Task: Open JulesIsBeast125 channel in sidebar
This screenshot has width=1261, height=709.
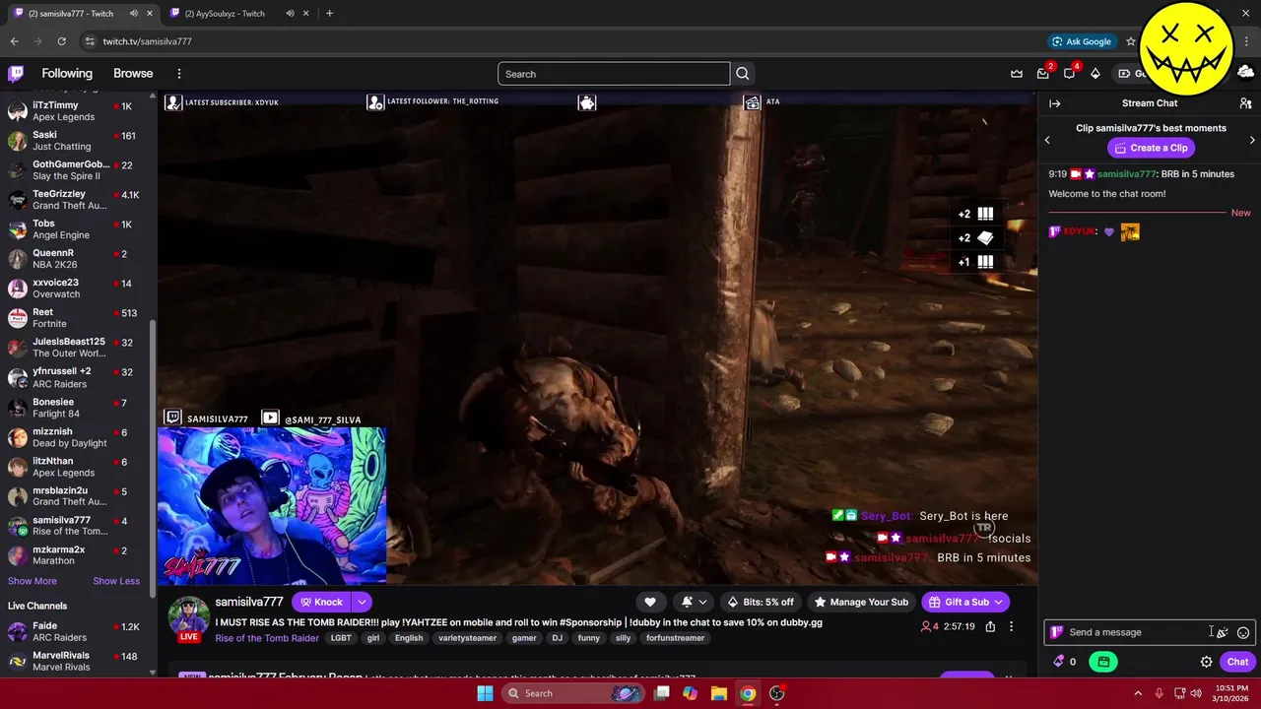Action: (x=77, y=348)
